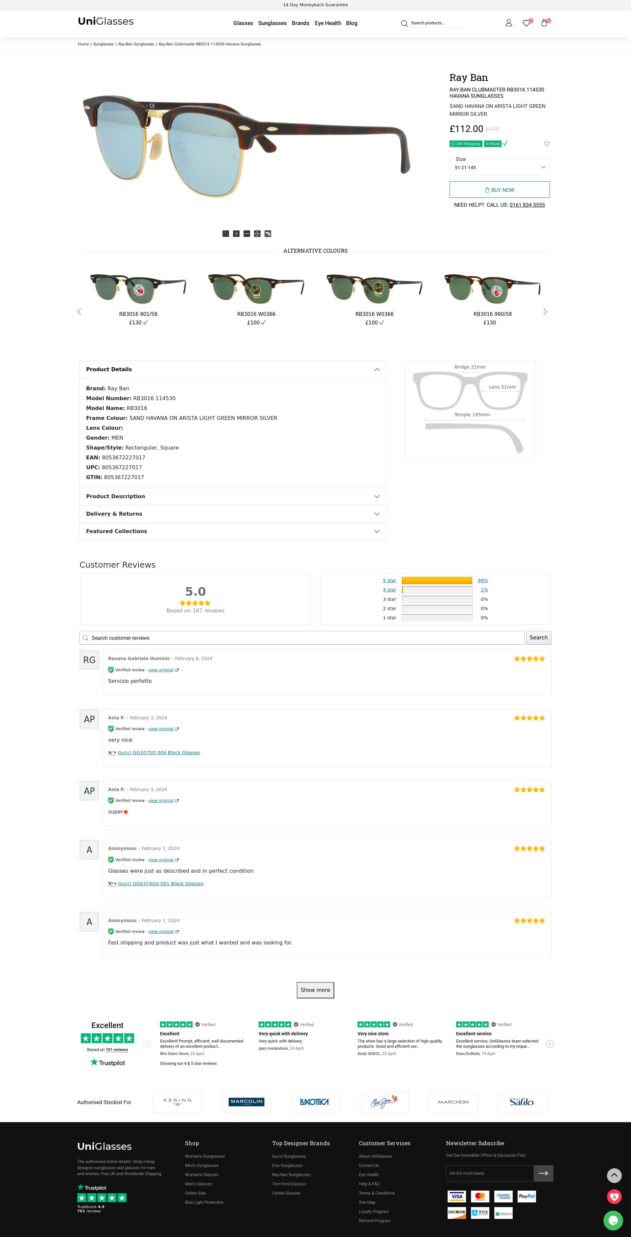Click the BUY NOW button
The width and height of the screenshot is (631, 1237).
click(499, 190)
